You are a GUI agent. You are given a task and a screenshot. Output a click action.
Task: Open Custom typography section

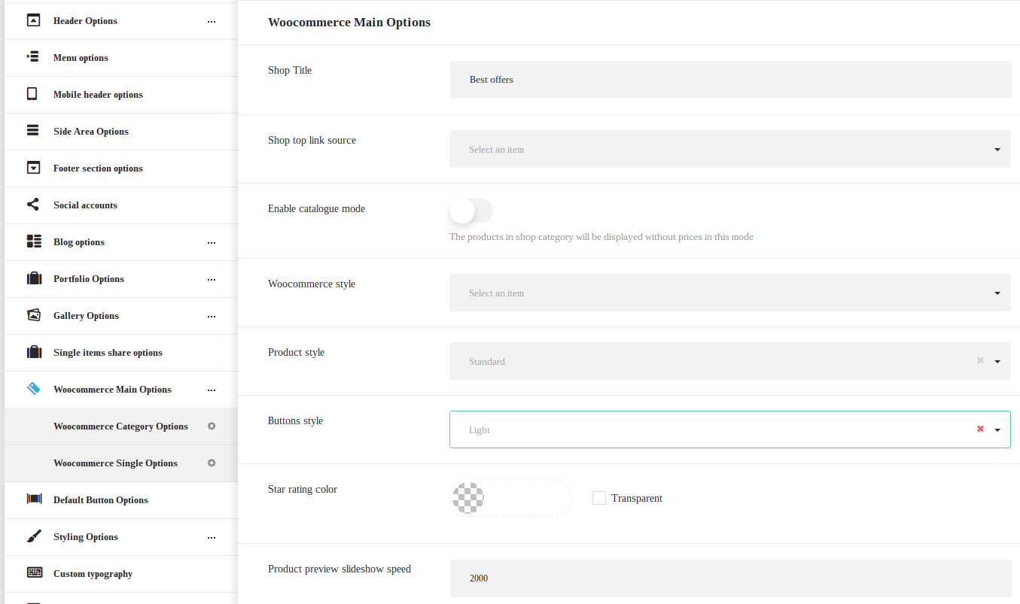tap(121, 574)
